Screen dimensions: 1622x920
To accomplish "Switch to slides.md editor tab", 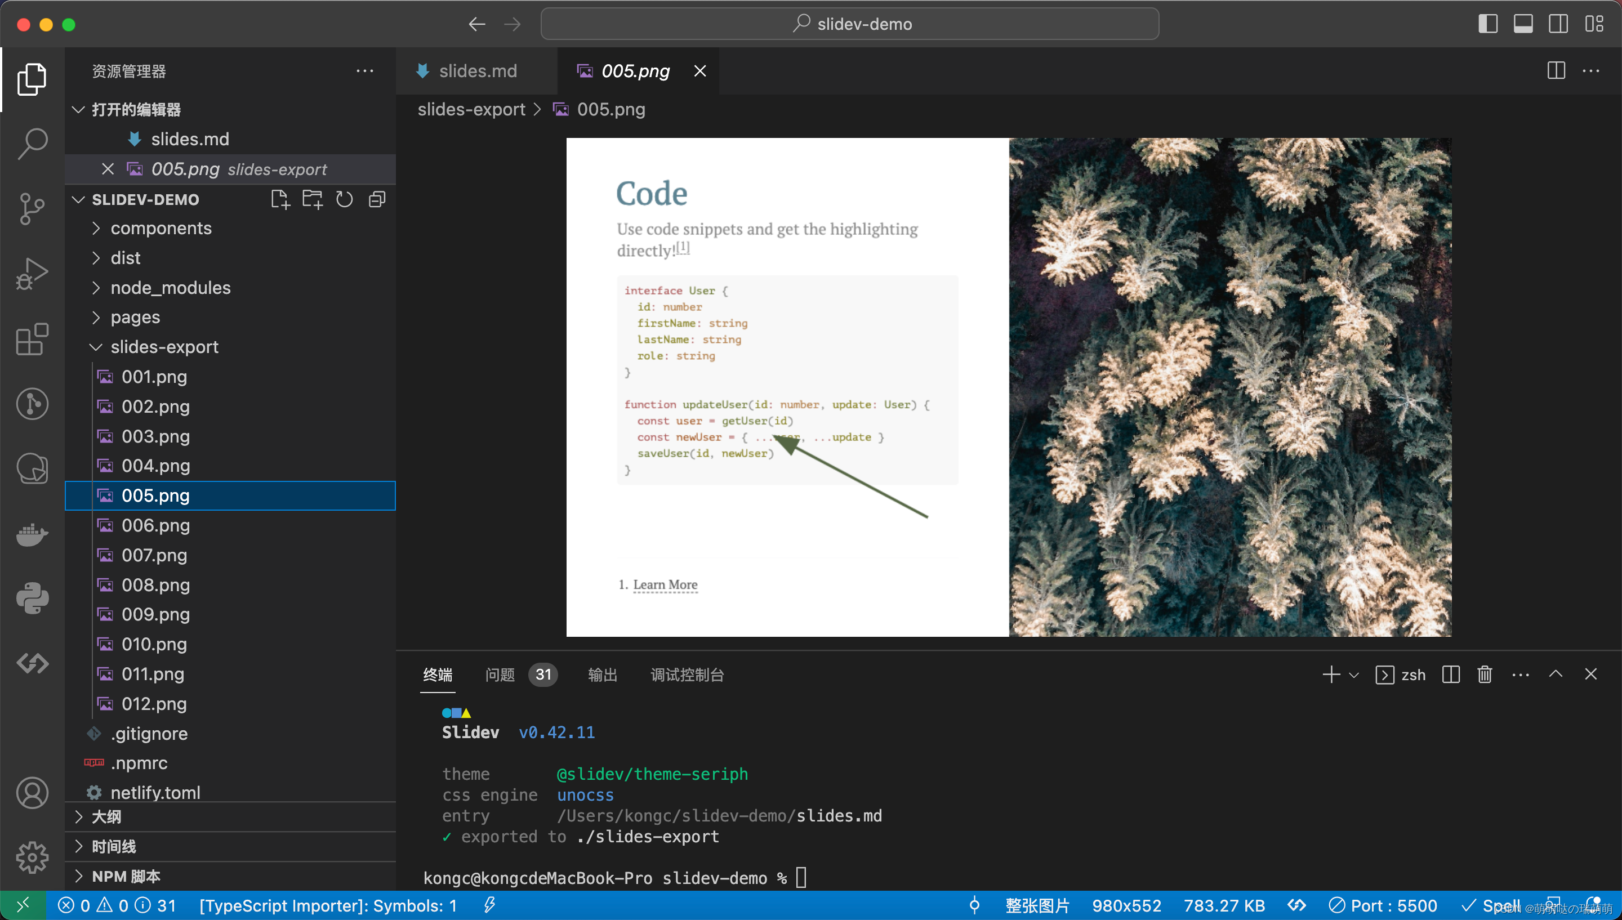I will pos(477,71).
